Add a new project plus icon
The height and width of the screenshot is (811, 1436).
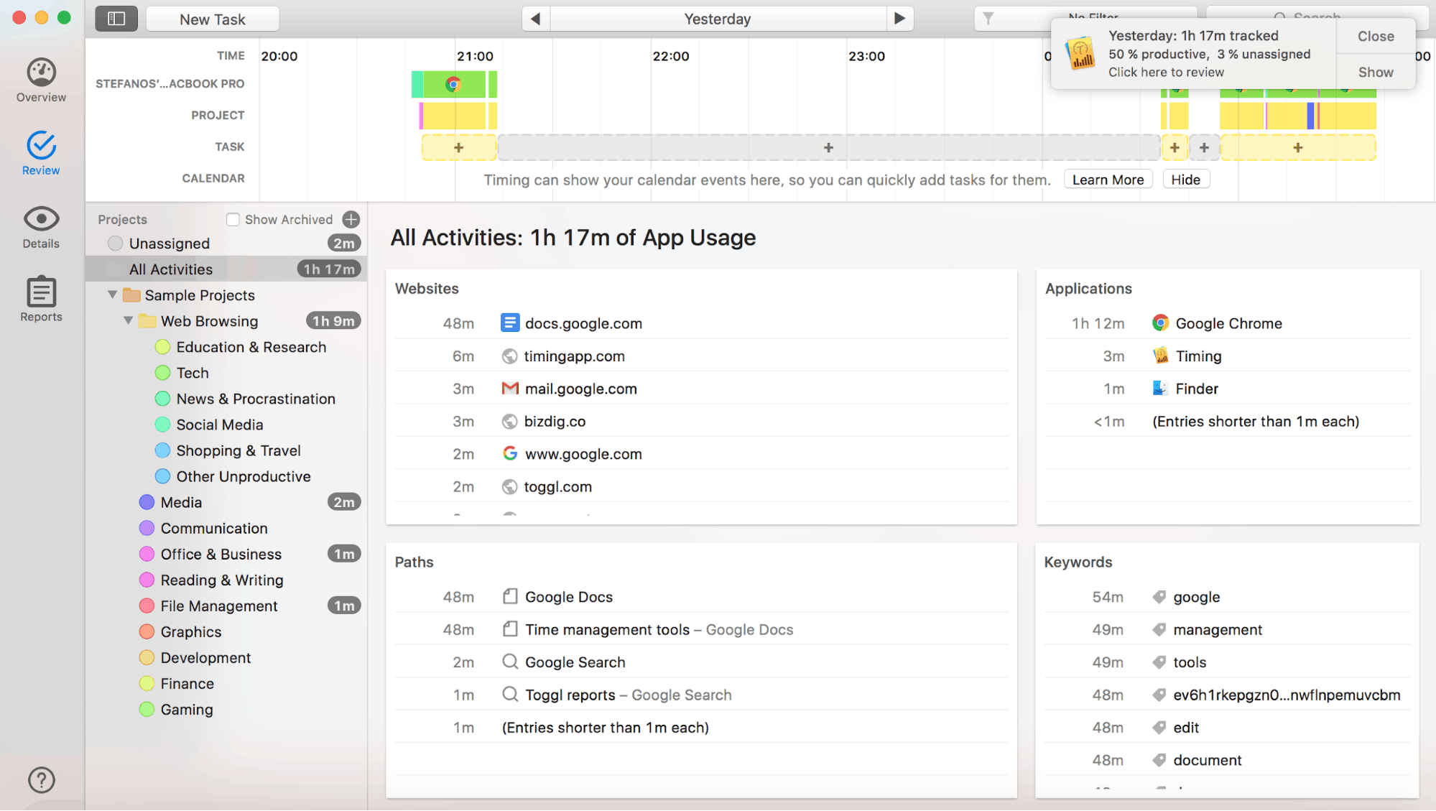point(351,219)
